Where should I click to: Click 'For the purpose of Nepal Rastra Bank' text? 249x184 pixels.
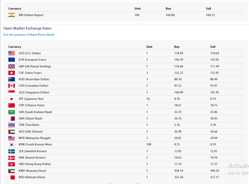[29, 35]
